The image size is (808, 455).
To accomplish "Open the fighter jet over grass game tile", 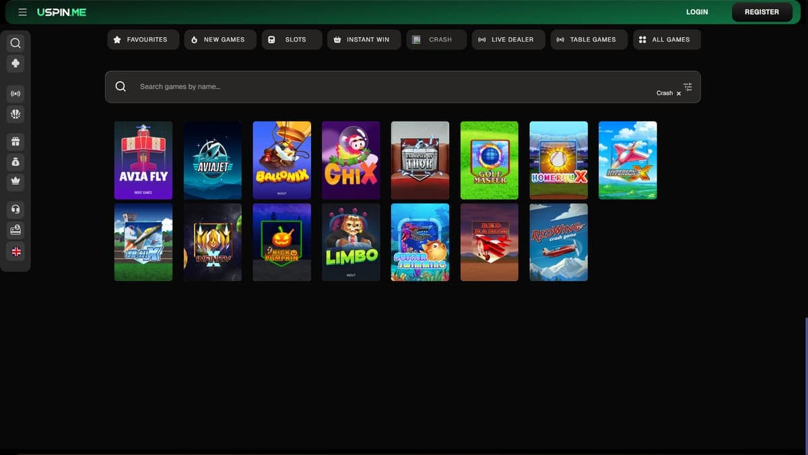I will (x=143, y=242).
